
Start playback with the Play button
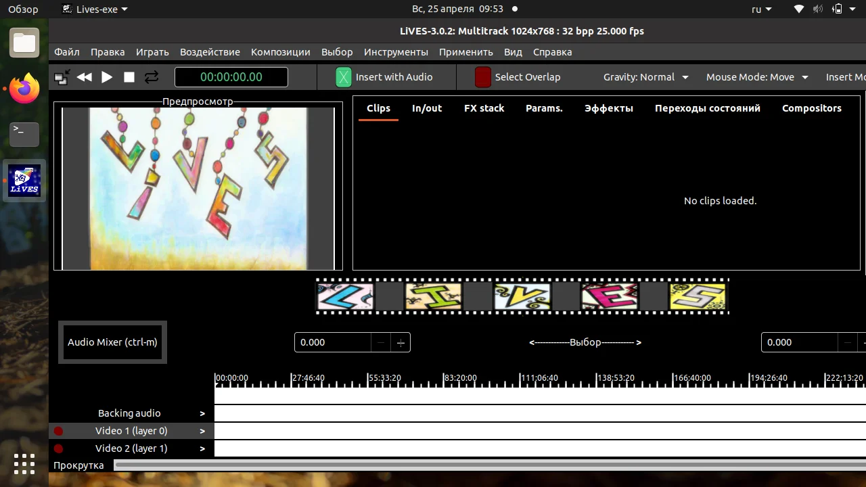(x=107, y=77)
